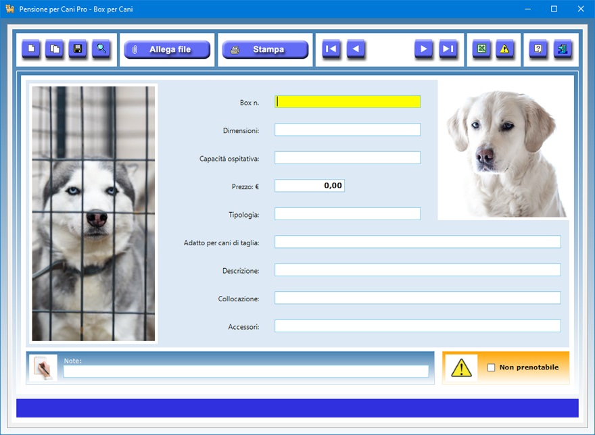
Task: Click the Descrizione input field
Action: click(418, 270)
